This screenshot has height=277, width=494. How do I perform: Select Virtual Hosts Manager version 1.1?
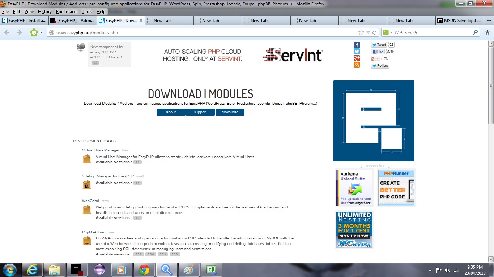[x=137, y=162]
